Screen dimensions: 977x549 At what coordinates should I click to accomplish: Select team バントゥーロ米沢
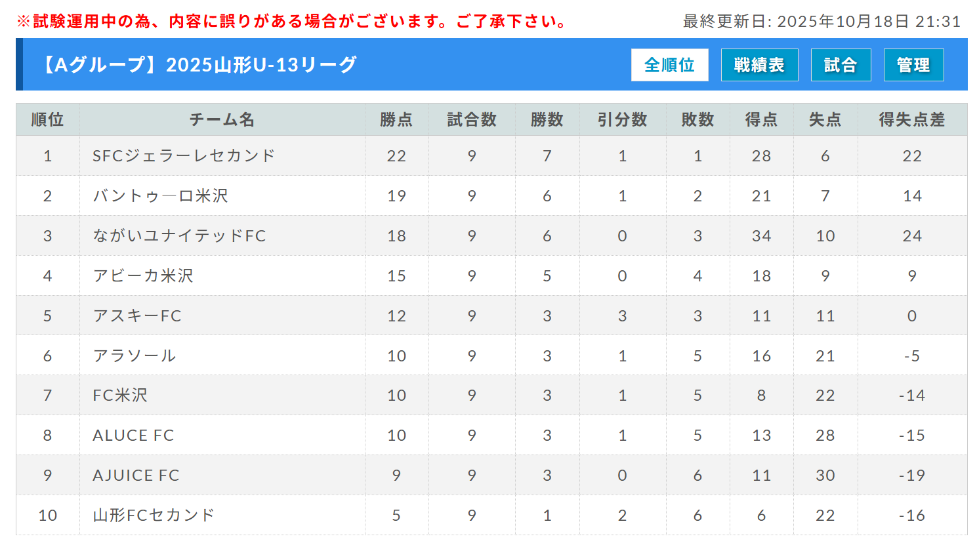click(161, 196)
